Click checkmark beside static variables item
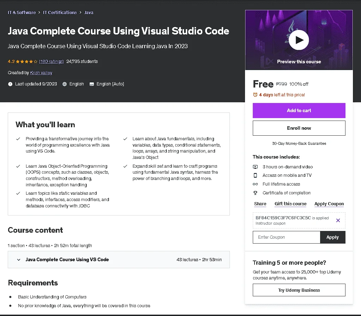The image size is (361, 316). [x=18, y=193]
